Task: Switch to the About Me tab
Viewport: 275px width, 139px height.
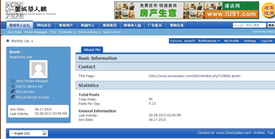Action: [x=92, y=50]
